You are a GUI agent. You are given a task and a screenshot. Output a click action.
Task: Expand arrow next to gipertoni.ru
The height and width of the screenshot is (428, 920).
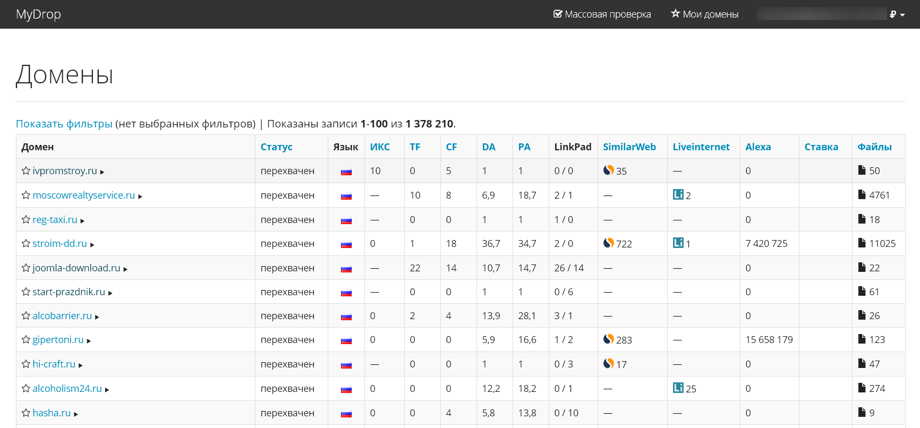coord(89,341)
